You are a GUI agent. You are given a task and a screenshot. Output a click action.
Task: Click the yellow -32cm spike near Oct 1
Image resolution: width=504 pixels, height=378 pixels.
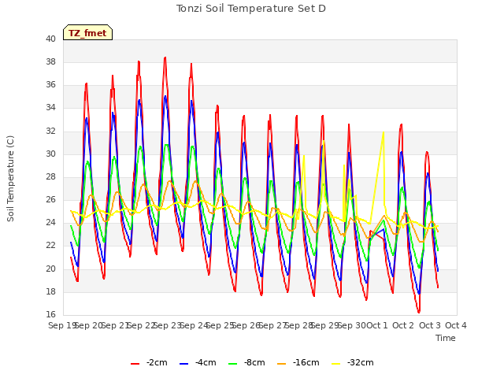(x=384, y=133)
